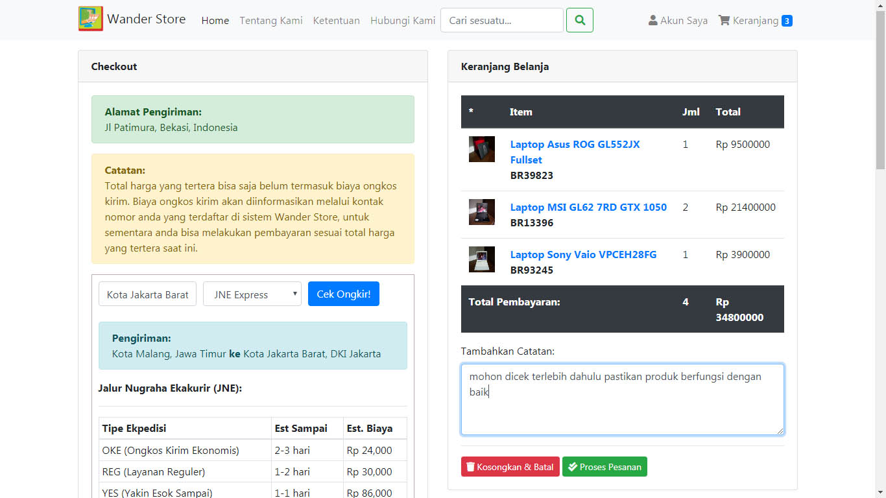The image size is (886, 498).
Task: Open Laptop Asus ROG GL552JX Fullset link
Action: [x=575, y=152]
